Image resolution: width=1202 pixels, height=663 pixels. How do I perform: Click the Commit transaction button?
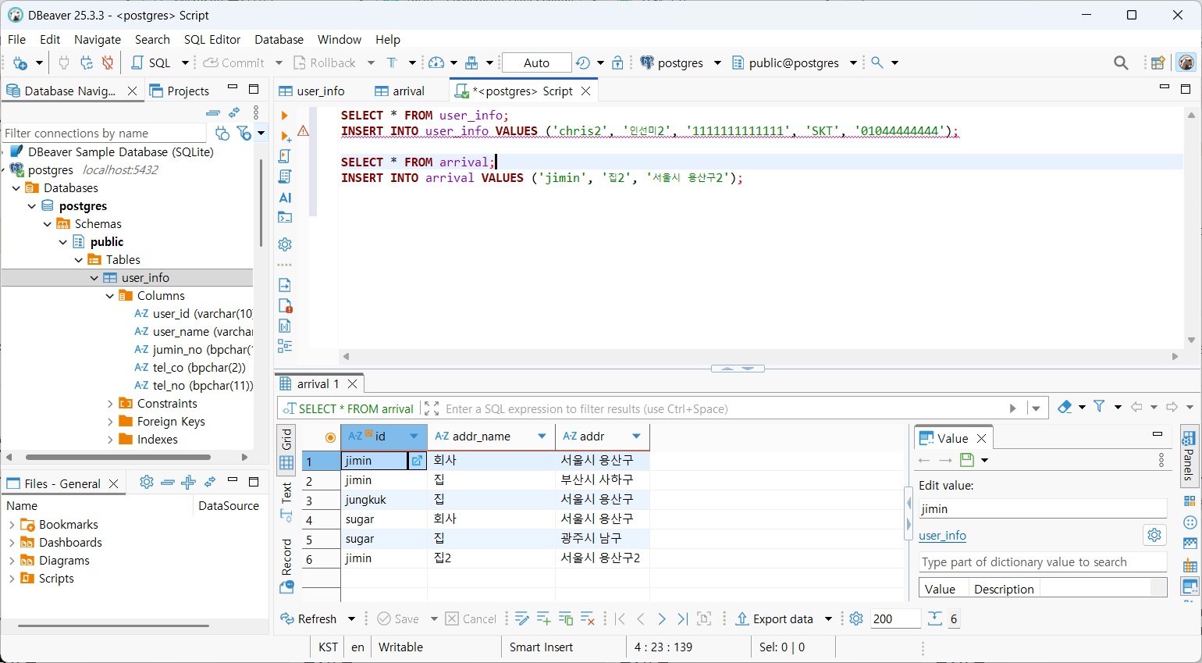coord(234,62)
